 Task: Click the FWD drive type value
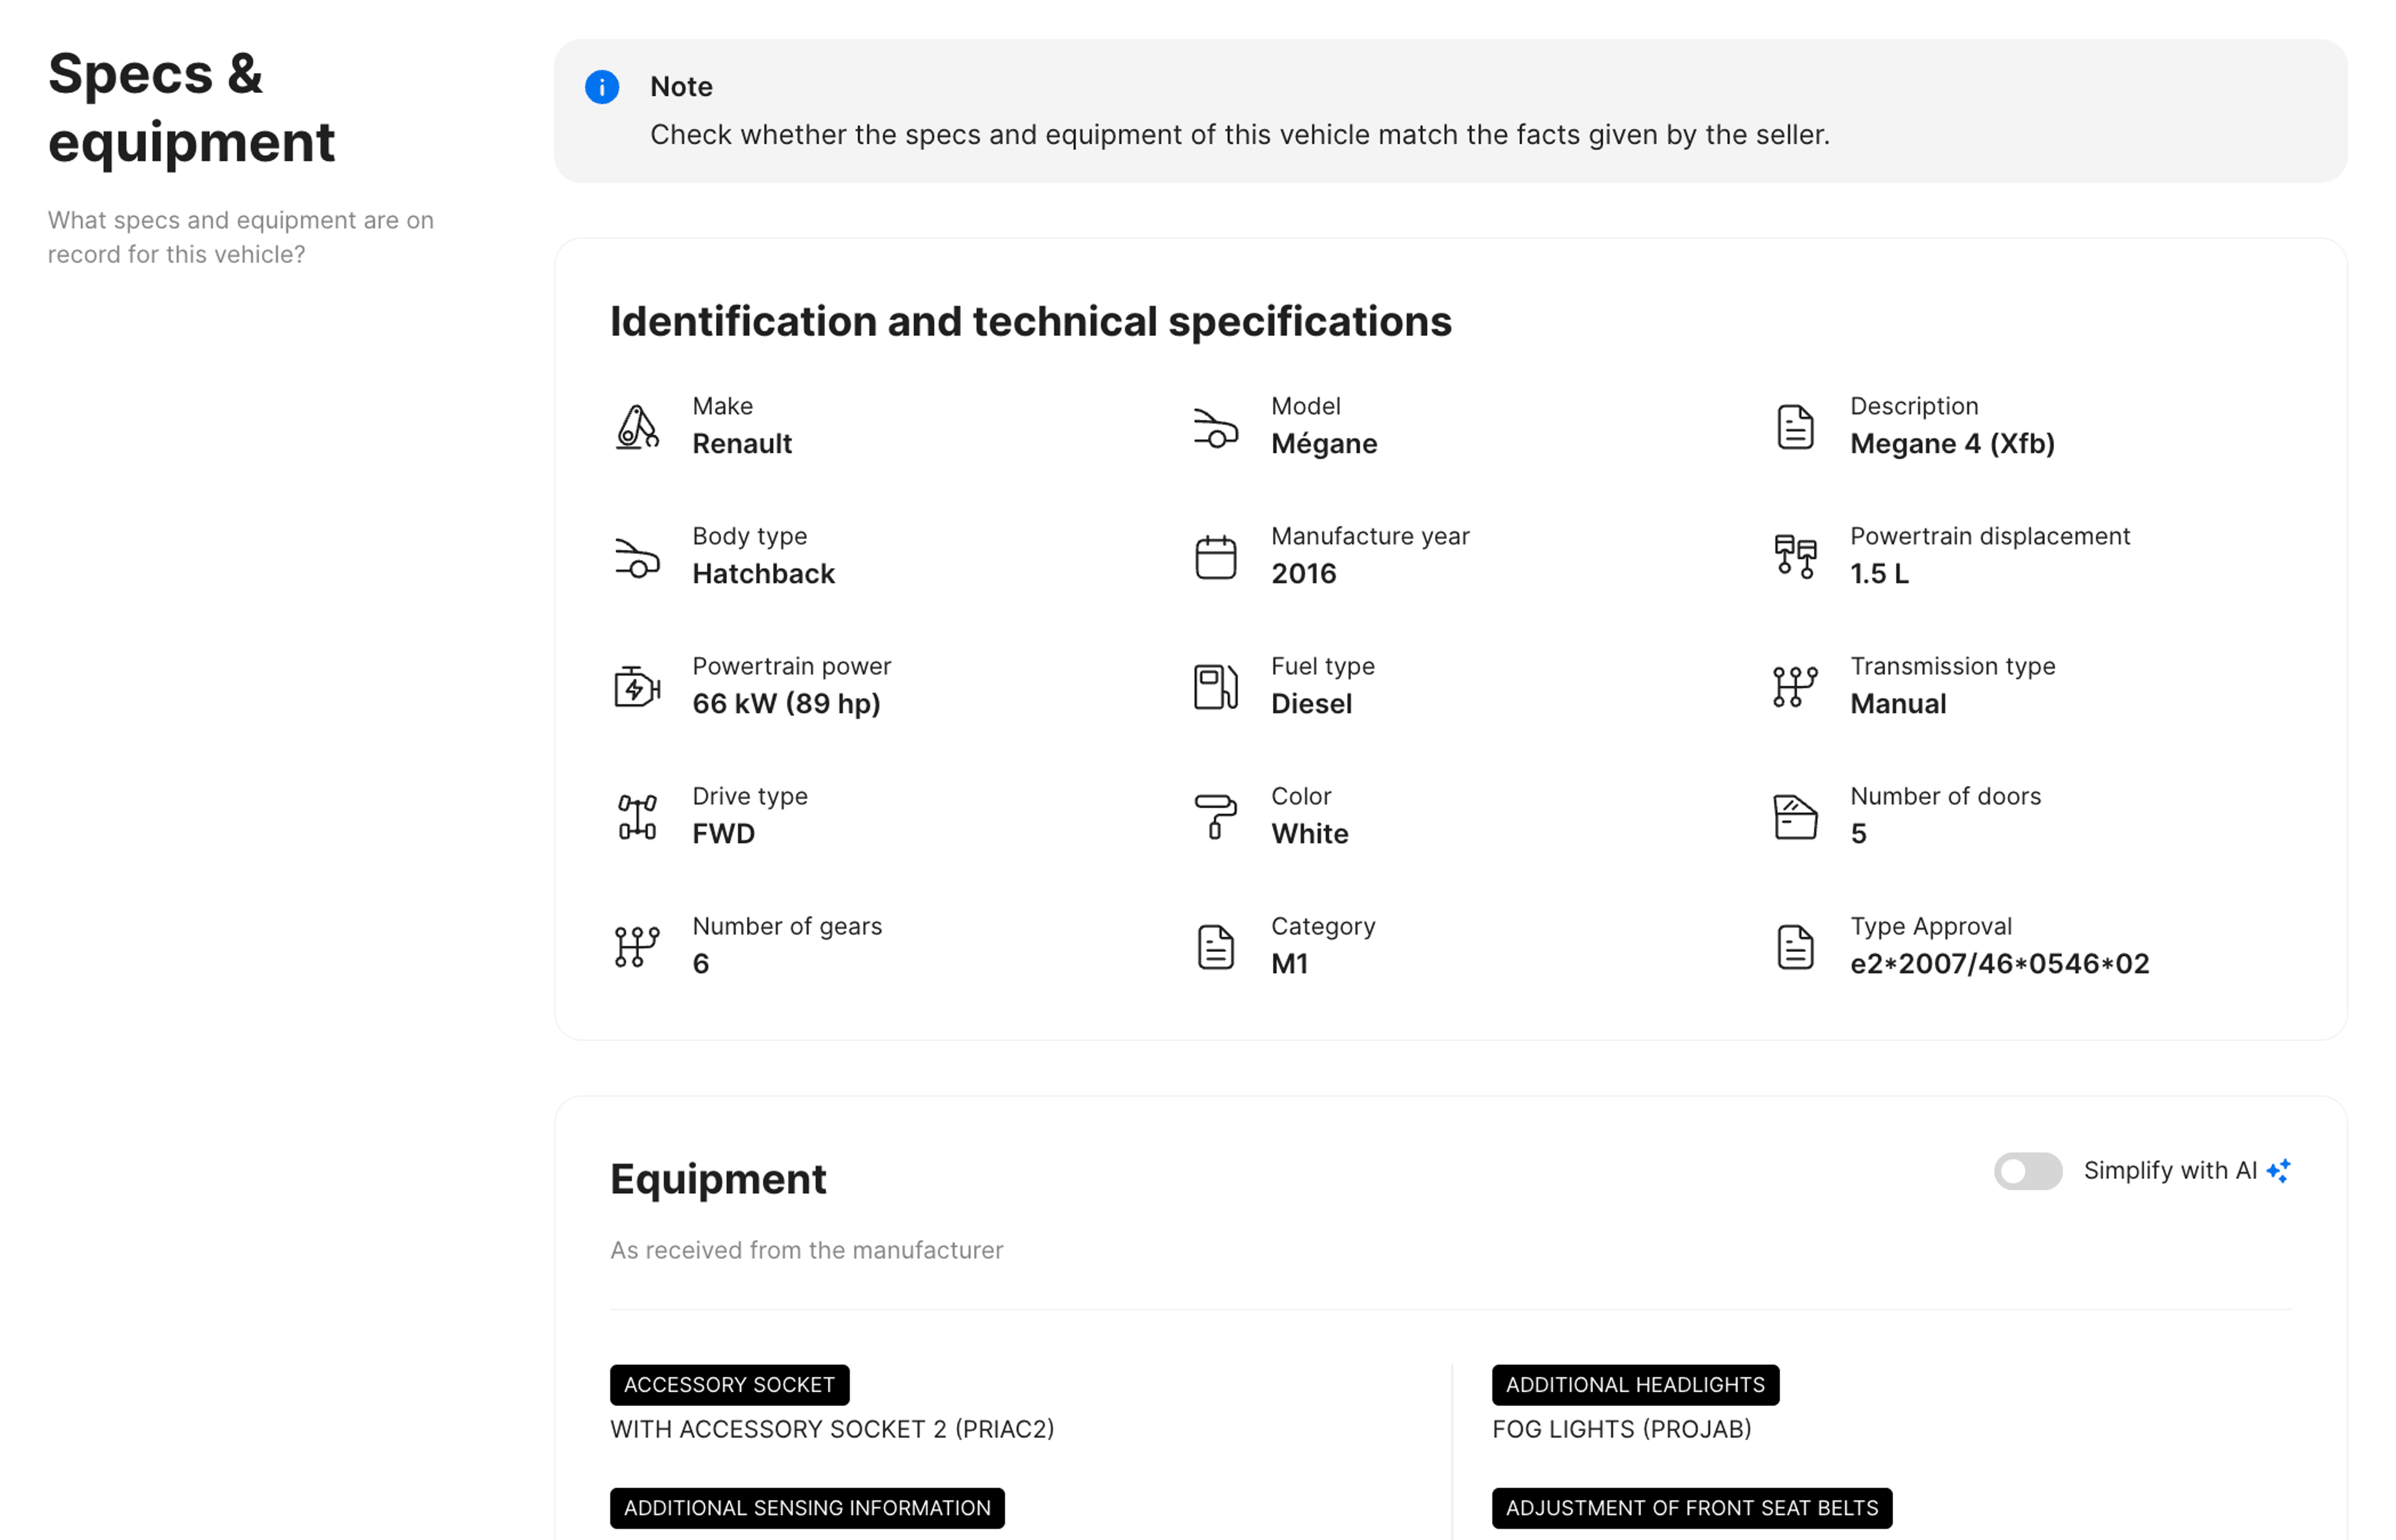pyautogui.click(x=723, y=834)
